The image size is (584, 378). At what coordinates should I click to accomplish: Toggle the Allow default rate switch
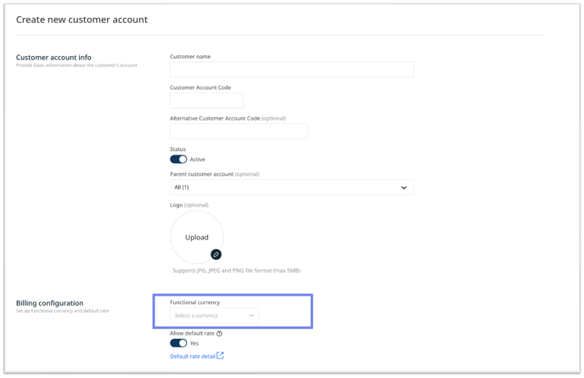click(178, 343)
